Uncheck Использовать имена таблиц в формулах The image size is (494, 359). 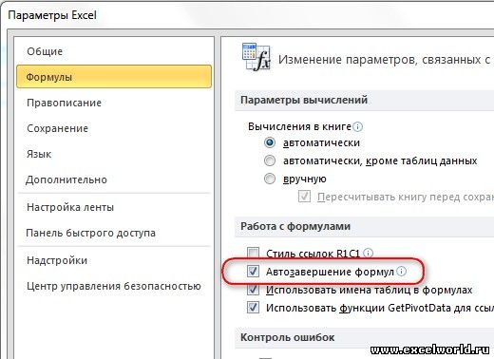click(253, 290)
